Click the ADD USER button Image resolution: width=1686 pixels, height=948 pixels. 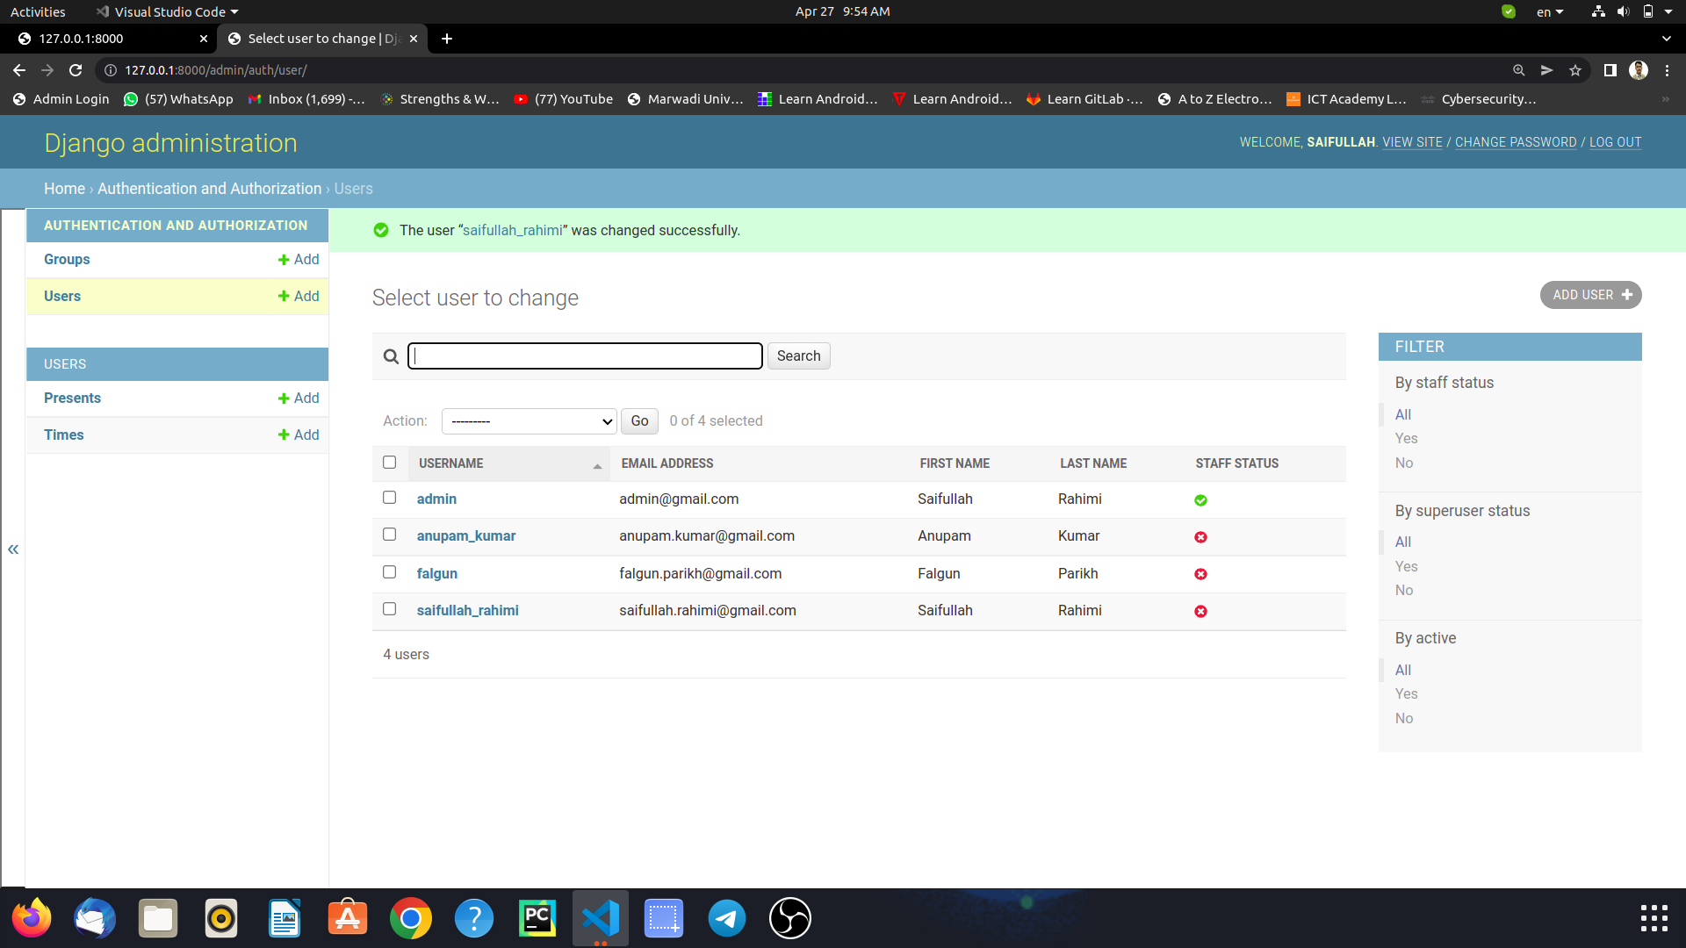tap(1590, 295)
